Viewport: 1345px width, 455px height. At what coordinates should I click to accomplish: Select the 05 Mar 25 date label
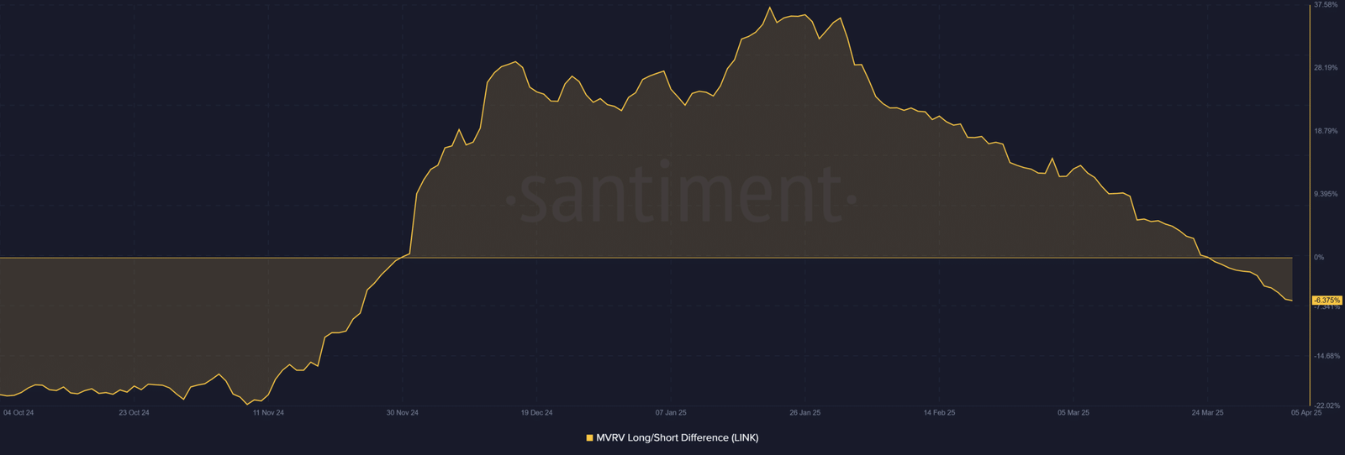[x=1073, y=413]
